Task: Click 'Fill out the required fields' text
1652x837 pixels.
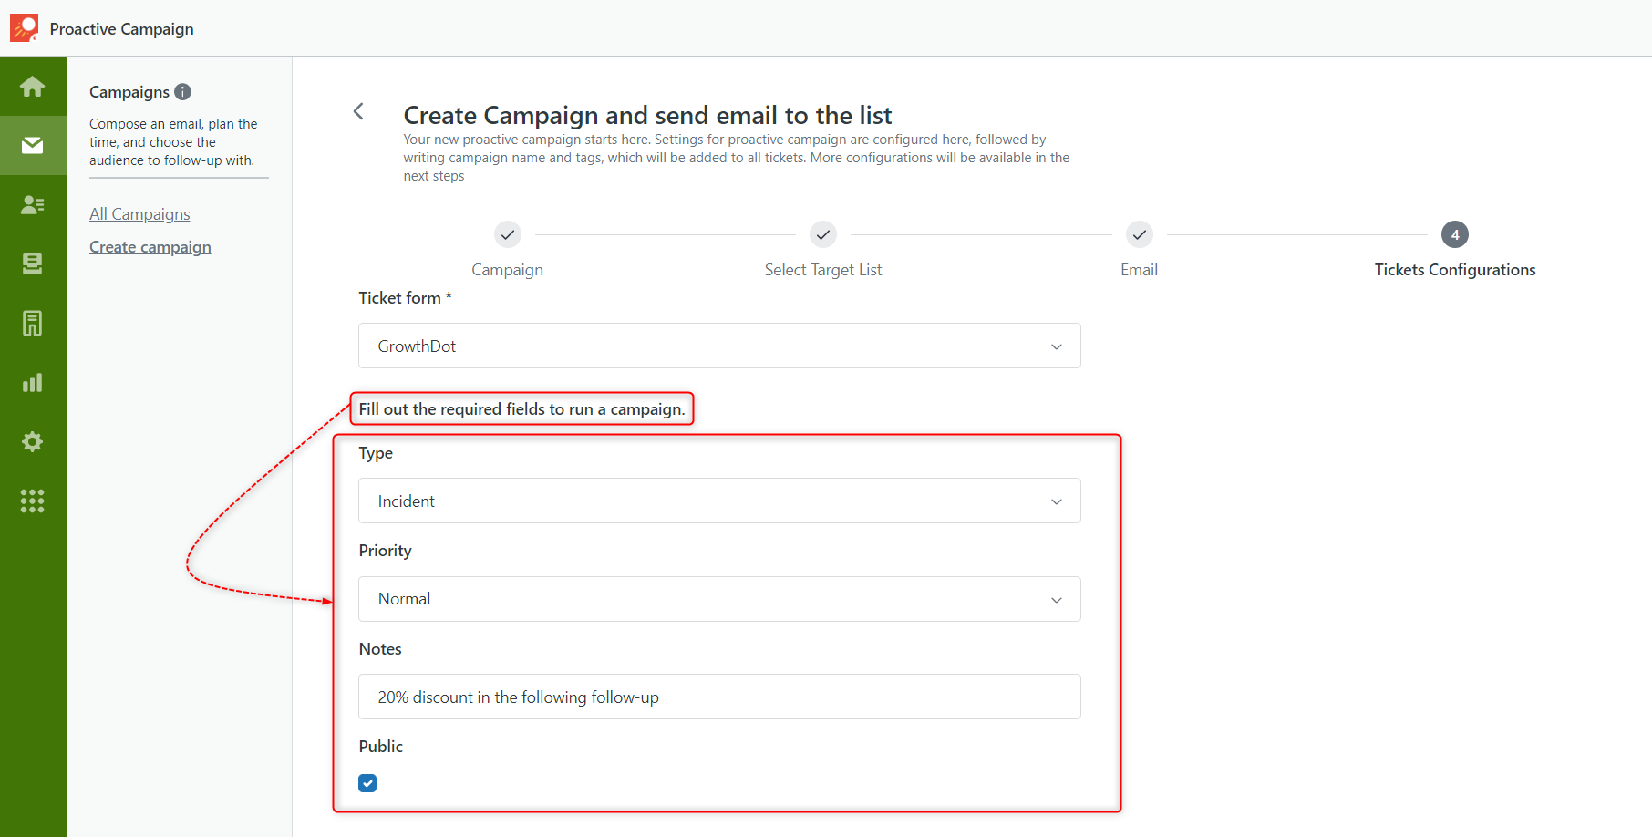Action: [x=522, y=409]
